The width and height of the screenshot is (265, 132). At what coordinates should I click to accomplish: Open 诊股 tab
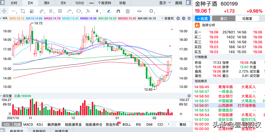tap(122, 3)
